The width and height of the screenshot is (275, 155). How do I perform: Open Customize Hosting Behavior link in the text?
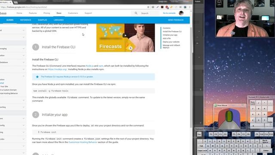pos(83,142)
